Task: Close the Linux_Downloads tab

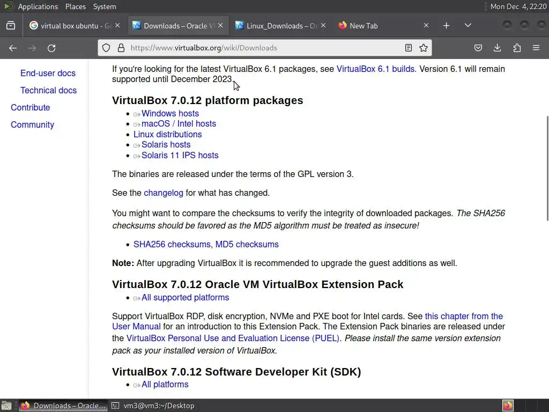Action: 323,26
